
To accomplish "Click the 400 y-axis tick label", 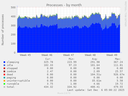I will pyautogui.click(x=13, y=17).
